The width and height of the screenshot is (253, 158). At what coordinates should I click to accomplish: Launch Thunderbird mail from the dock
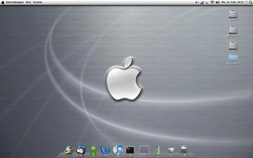(x=81, y=150)
